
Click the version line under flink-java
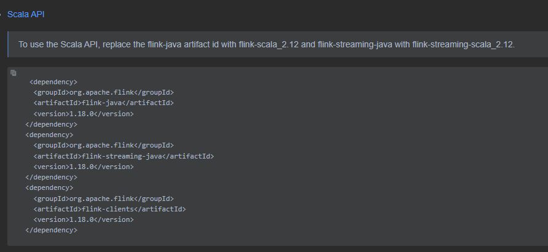pyautogui.click(x=84, y=114)
